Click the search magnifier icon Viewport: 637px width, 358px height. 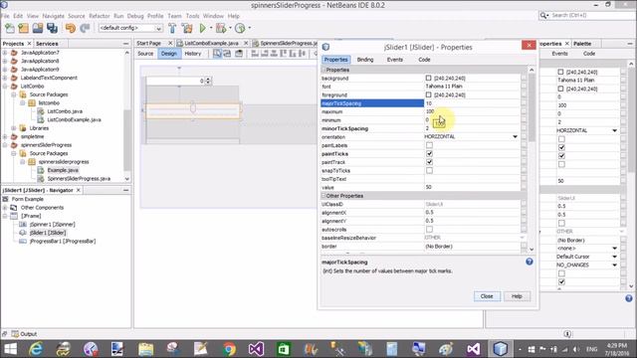(x=543, y=16)
